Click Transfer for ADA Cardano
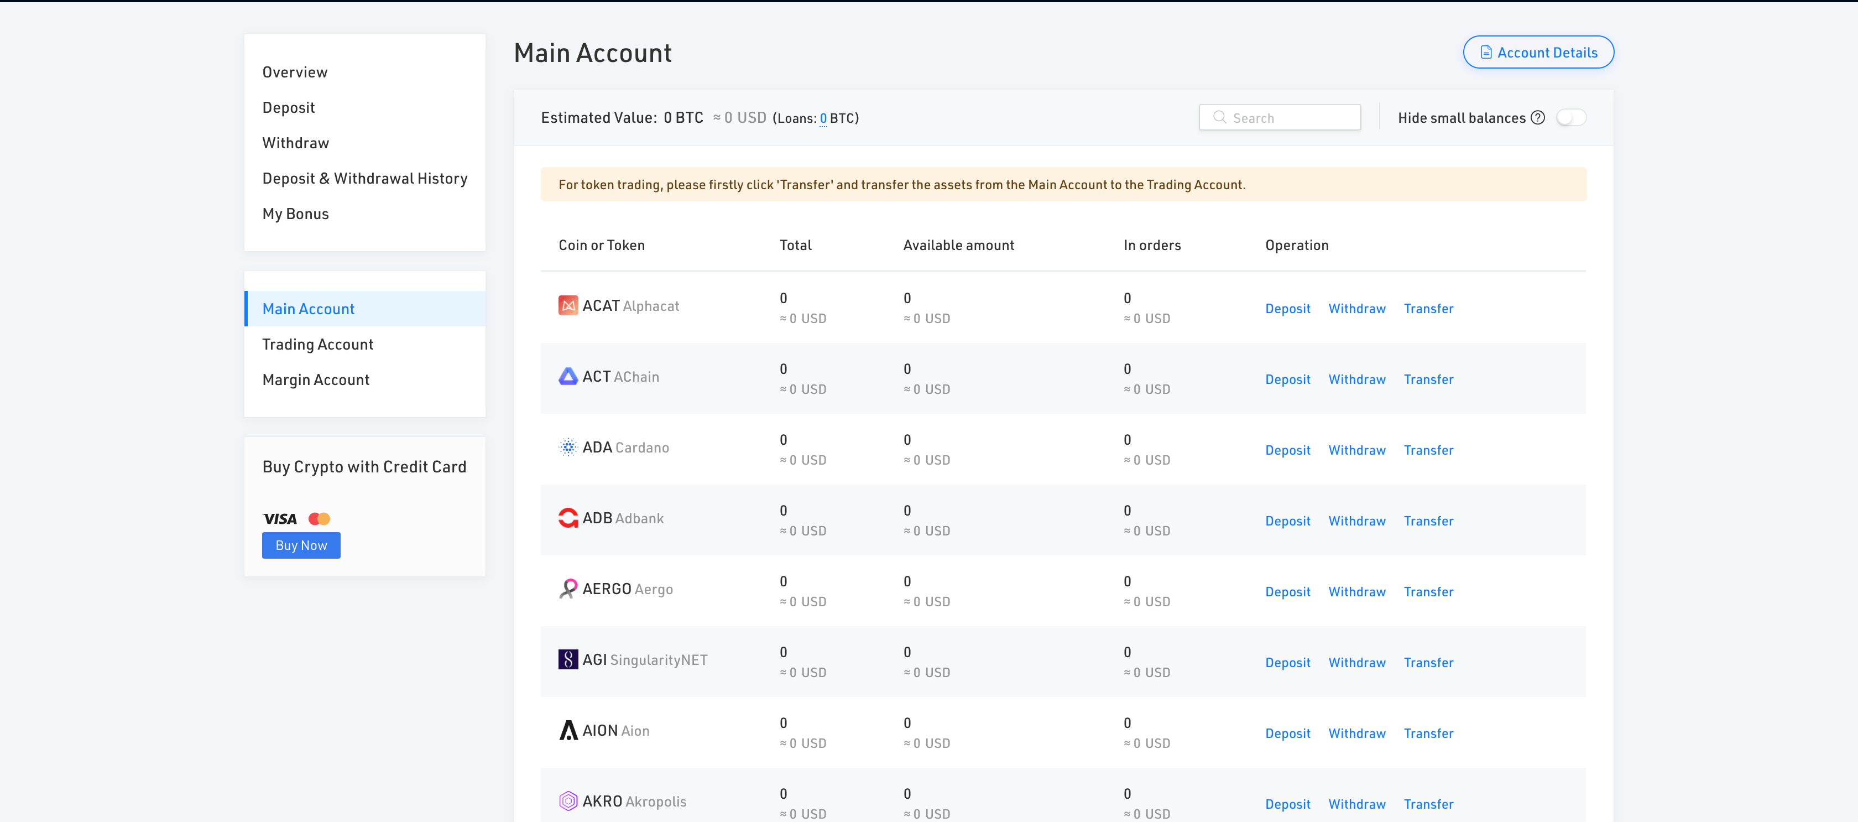1858x822 pixels. point(1427,450)
